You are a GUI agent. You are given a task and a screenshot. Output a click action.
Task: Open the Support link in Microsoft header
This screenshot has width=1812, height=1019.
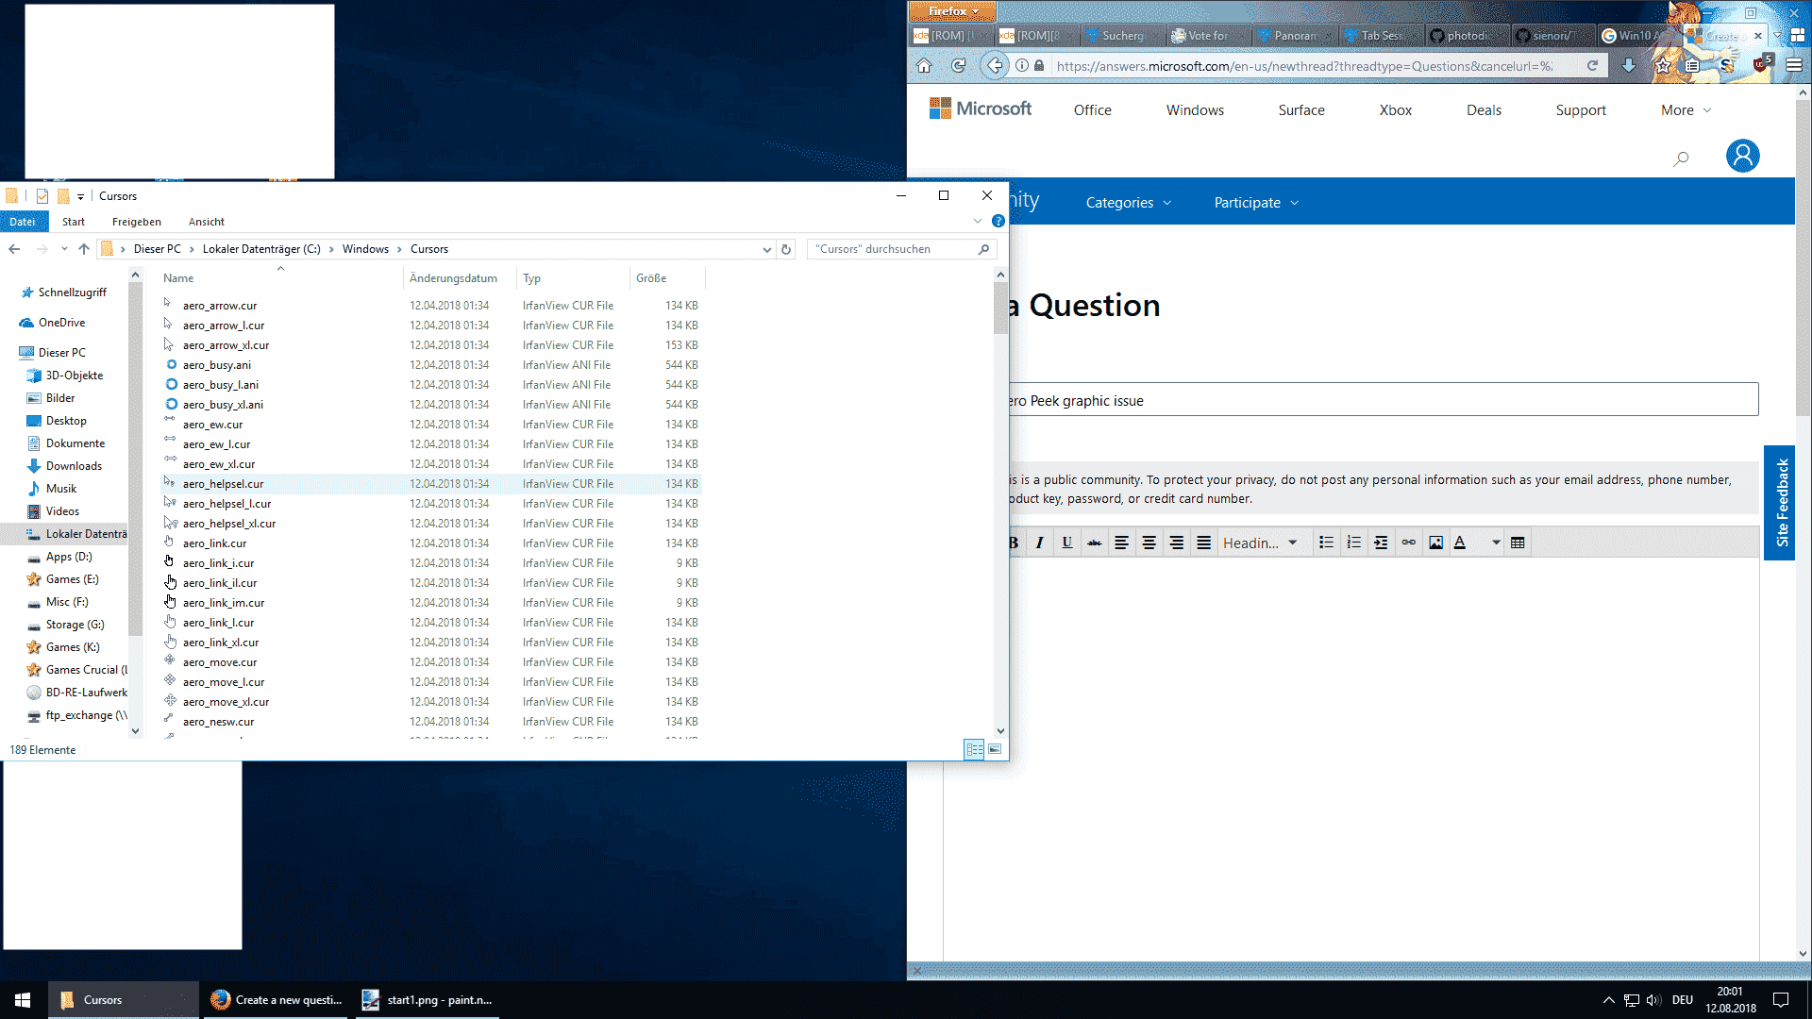pos(1581,110)
